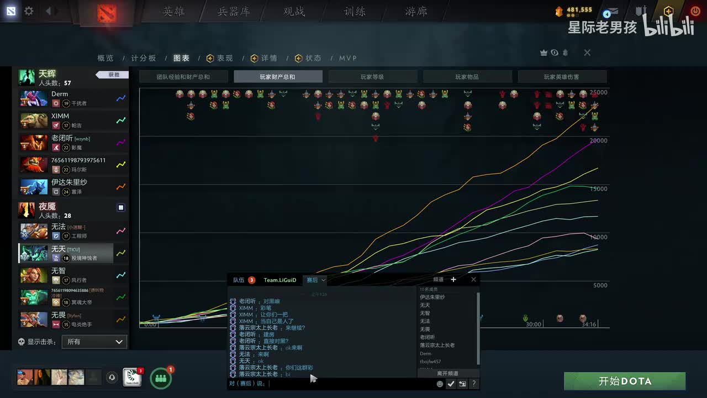The width and height of the screenshot is (707, 398).
Task: Click the red power quit icon
Action: tap(695, 11)
